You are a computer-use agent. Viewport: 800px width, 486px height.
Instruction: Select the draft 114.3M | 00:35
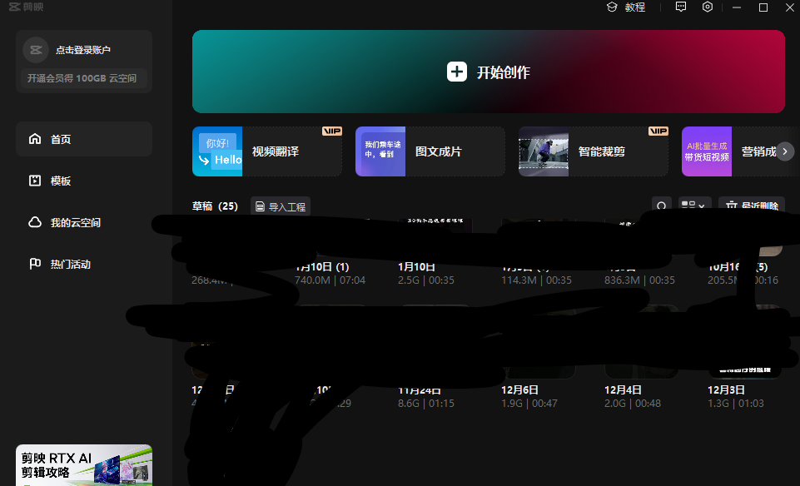[x=536, y=280]
